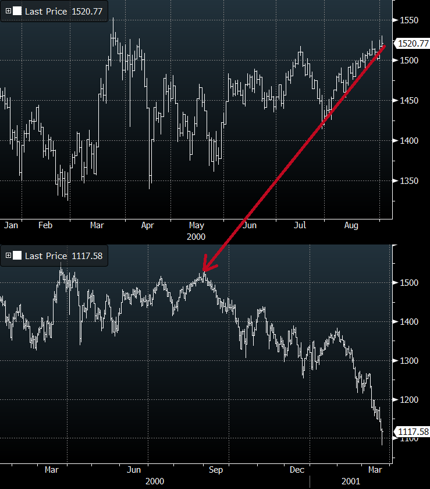Click the top chart 1500 axis label
The height and width of the screenshot is (489, 430).
coord(409,61)
